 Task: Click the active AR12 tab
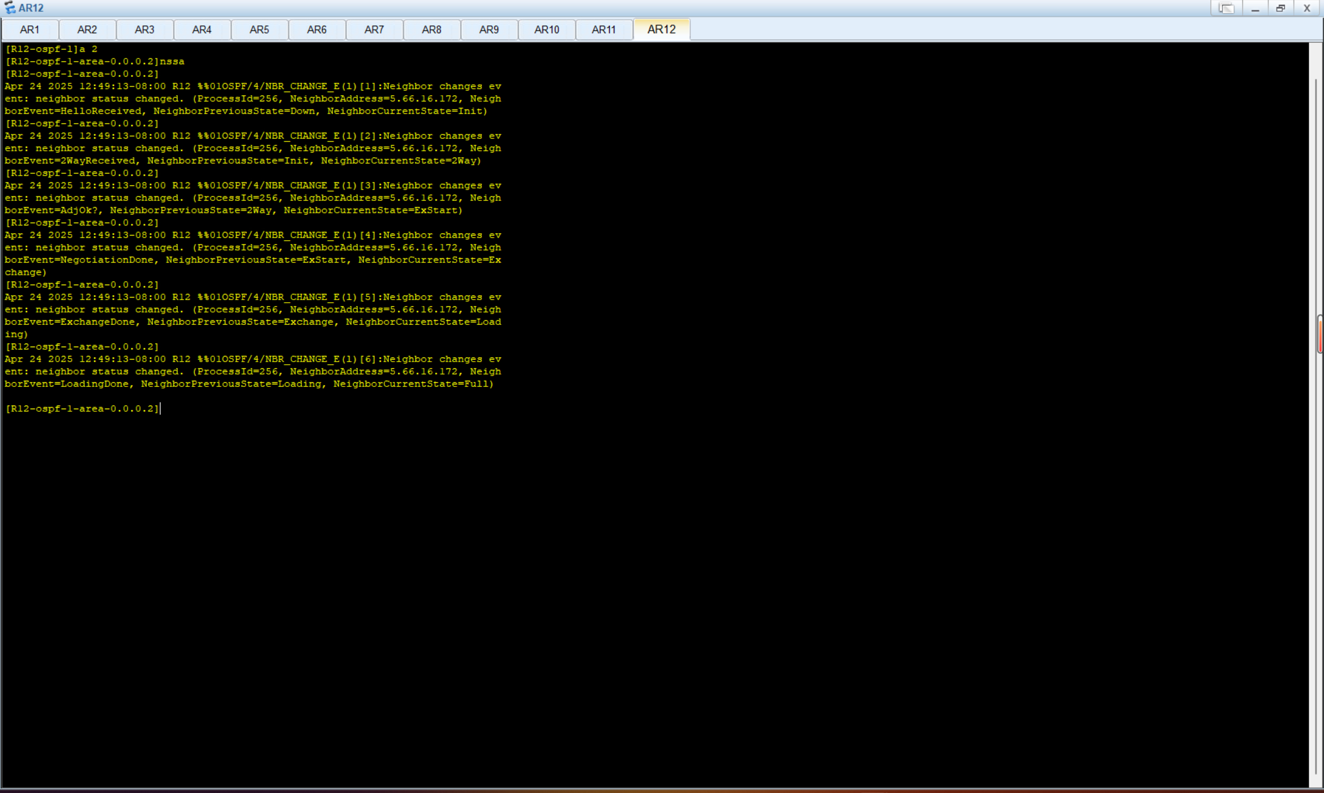661,29
